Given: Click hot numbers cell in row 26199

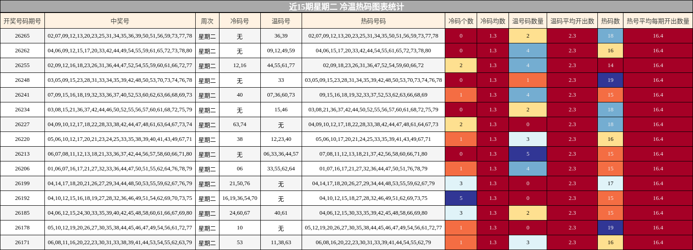Looking at the screenshot, I should 373,183.
